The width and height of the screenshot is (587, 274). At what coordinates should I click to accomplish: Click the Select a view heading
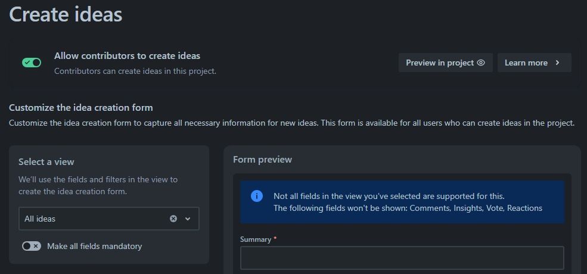point(46,161)
